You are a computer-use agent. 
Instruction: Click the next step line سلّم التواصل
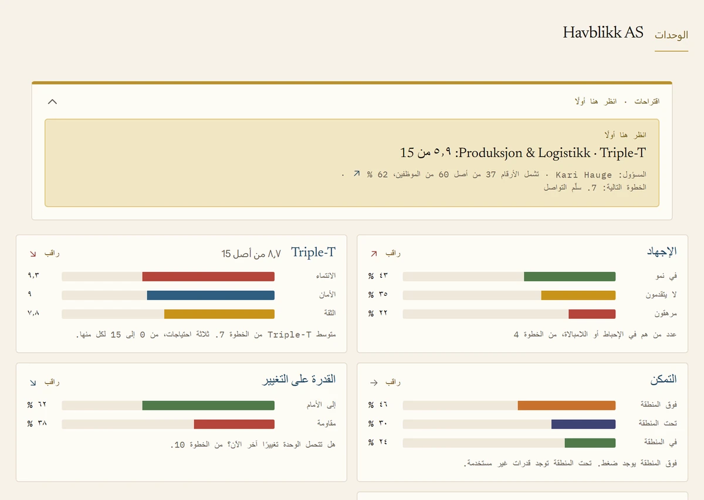tap(594, 187)
